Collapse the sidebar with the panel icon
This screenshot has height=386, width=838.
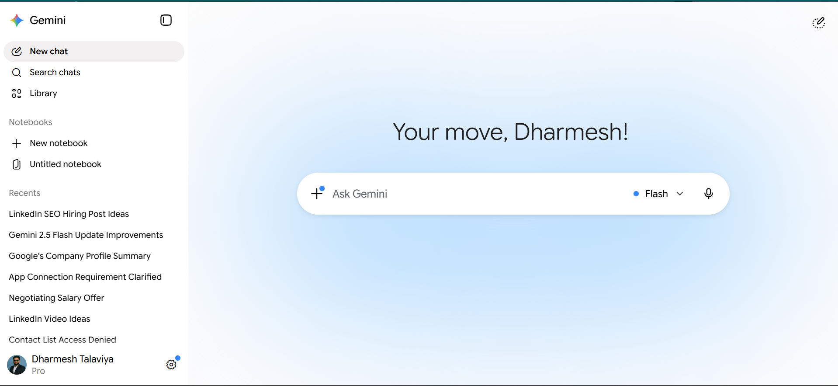tap(166, 20)
